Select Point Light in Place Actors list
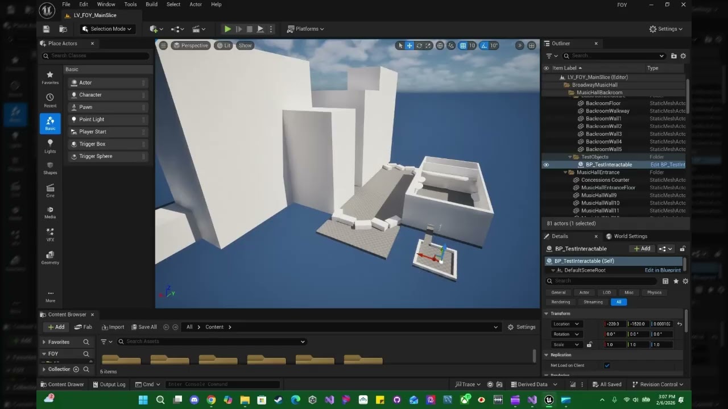 [107, 119]
